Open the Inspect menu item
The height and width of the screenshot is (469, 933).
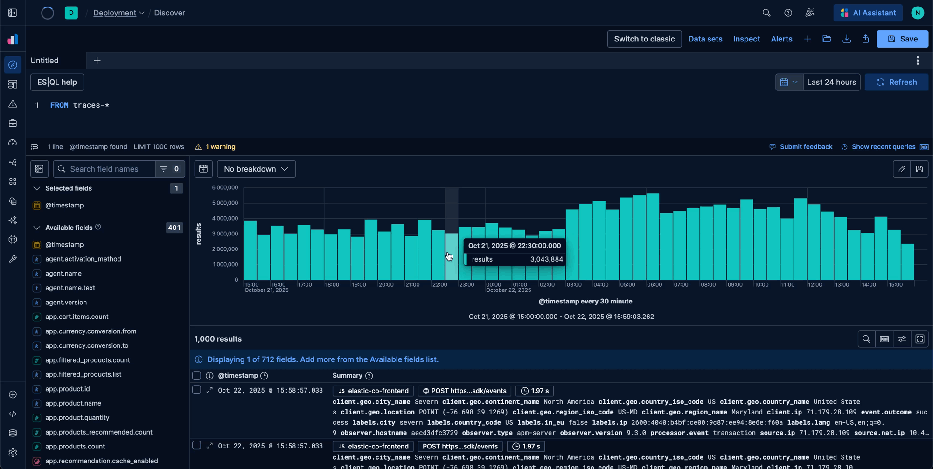pyautogui.click(x=746, y=39)
